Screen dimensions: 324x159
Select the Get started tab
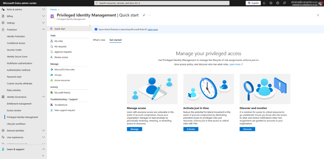click(116, 40)
